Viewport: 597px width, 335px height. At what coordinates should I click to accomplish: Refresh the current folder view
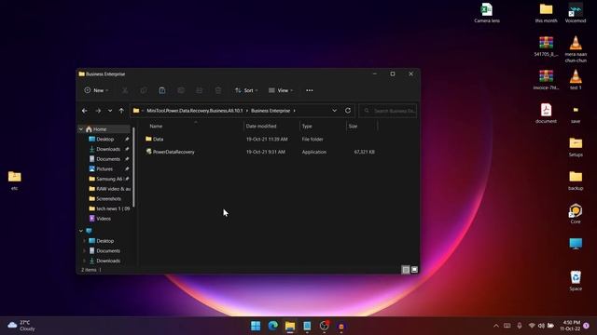point(348,111)
